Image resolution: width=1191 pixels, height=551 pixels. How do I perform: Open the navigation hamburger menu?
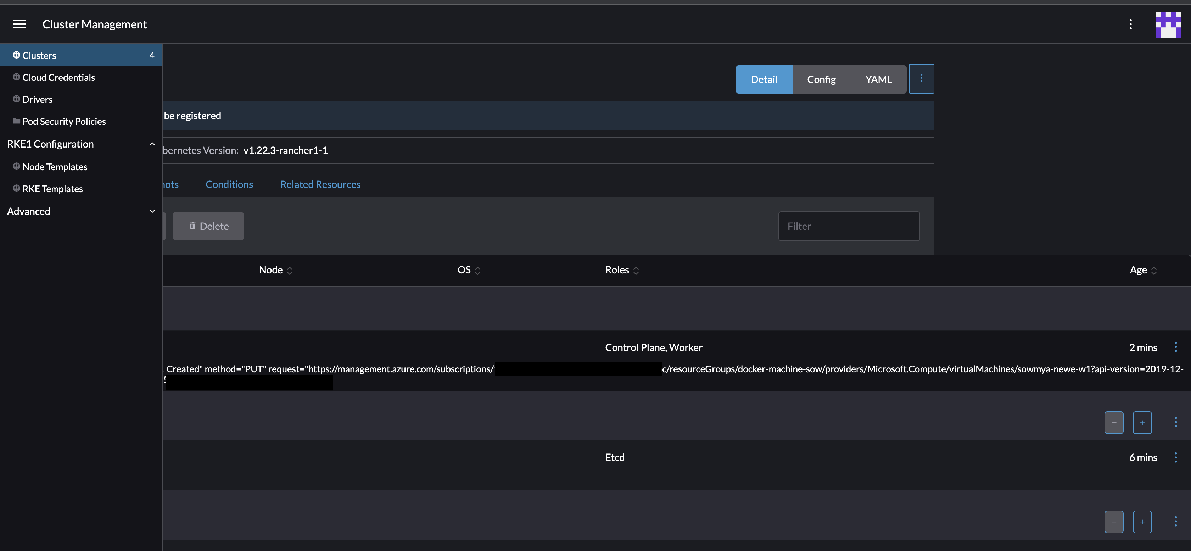tap(19, 24)
